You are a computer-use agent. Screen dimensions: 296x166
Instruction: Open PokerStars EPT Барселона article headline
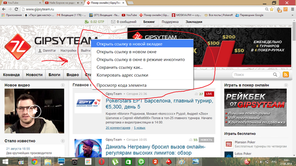point(159,104)
